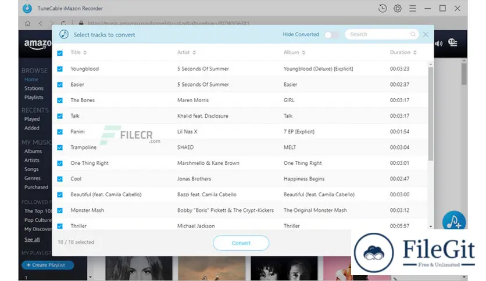Image resolution: width=486 pixels, height=281 pixels.
Task: Uncheck the Cool track checkbox
Action: click(60, 179)
